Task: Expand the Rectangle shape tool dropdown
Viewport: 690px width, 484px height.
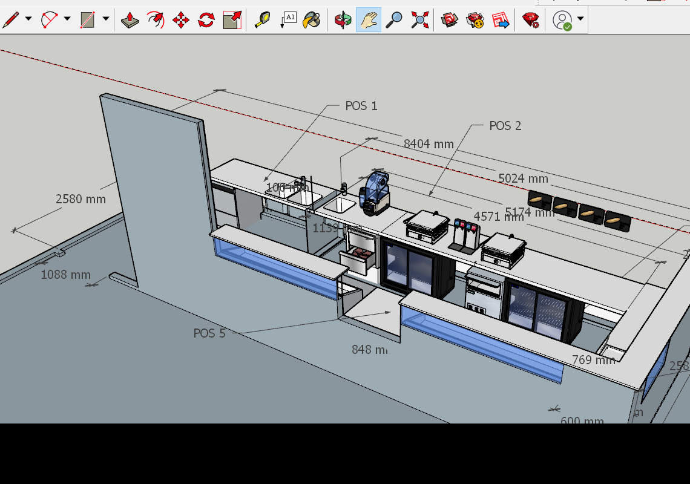Action: click(x=106, y=19)
